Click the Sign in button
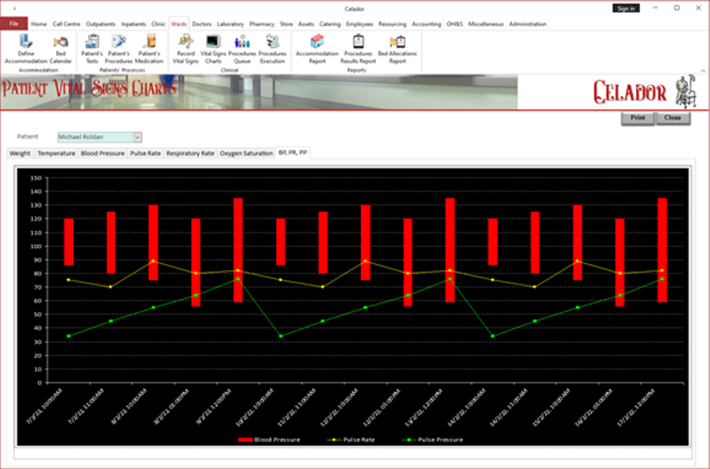 [x=626, y=8]
